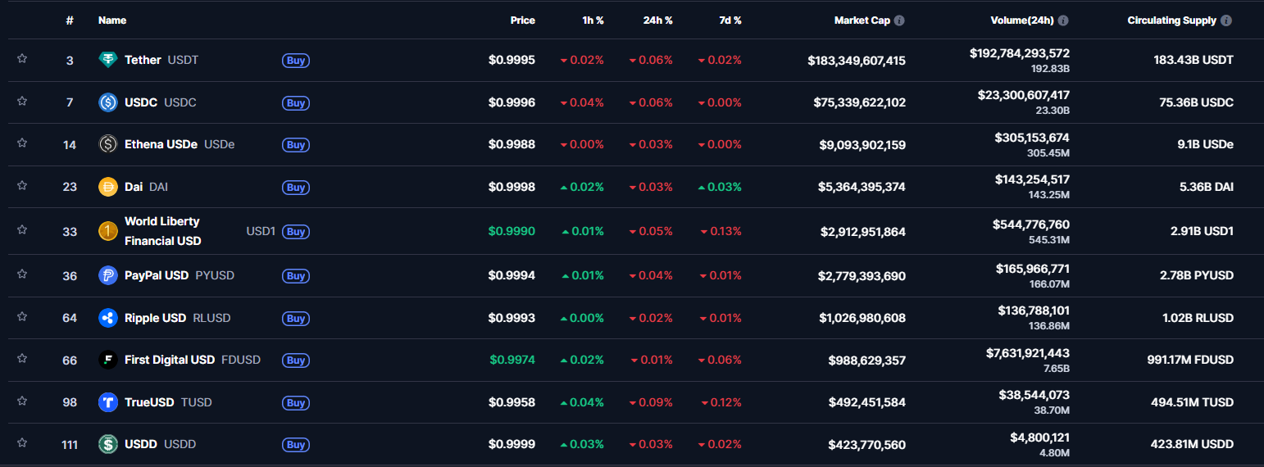Image resolution: width=1264 pixels, height=467 pixels.
Task: Click the Dai coin logo
Action: click(x=108, y=187)
